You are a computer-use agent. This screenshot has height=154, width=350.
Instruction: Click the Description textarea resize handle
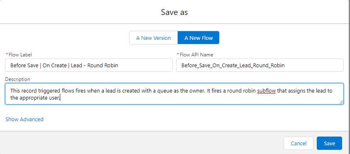pyautogui.click(x=341, y=102)
